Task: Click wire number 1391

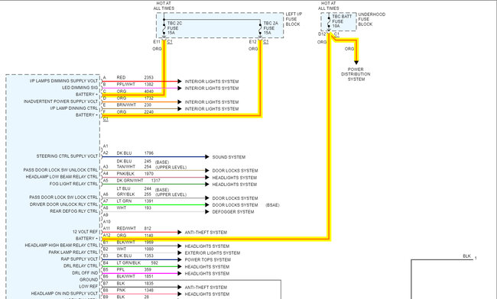Action: 148,201
